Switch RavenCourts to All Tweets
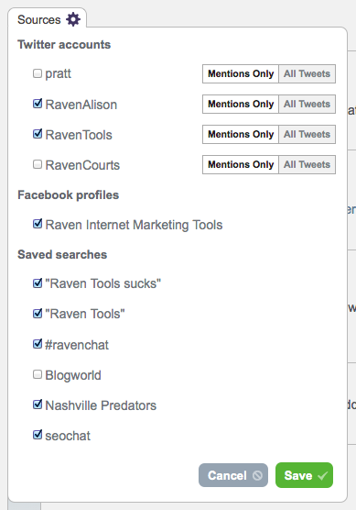 [x=307, y=164]
